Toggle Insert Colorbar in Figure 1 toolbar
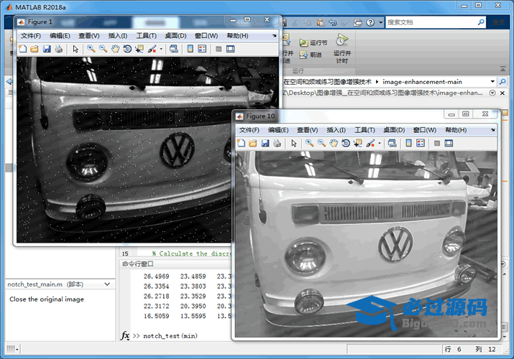514x359 pixels. 190,49
